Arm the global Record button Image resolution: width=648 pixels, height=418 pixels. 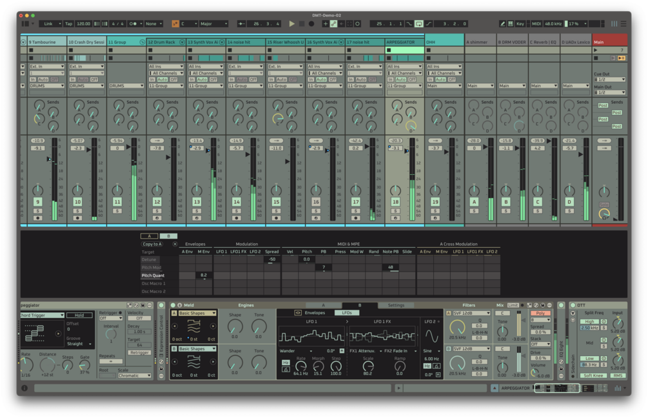(311, 24)
